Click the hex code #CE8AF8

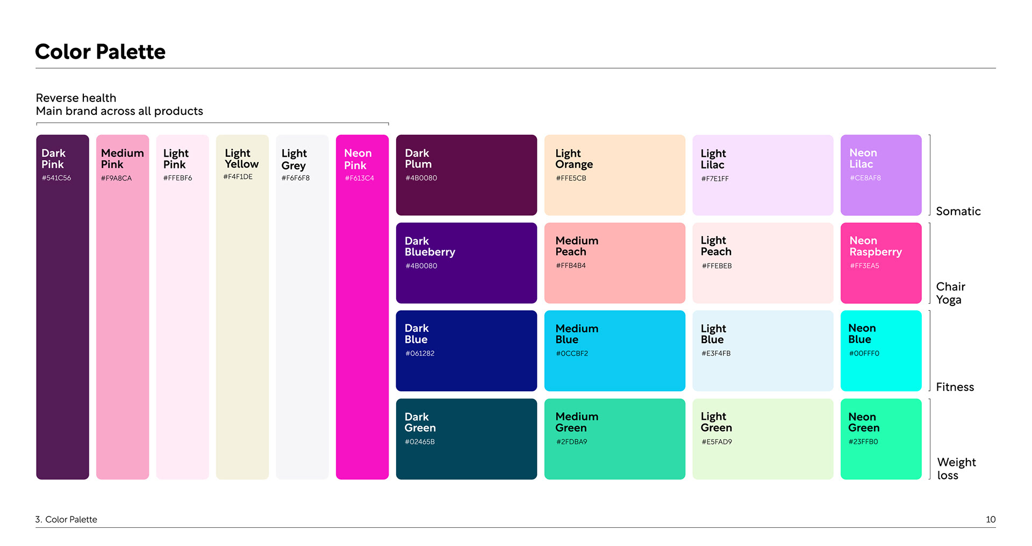[x=865, y=178]
